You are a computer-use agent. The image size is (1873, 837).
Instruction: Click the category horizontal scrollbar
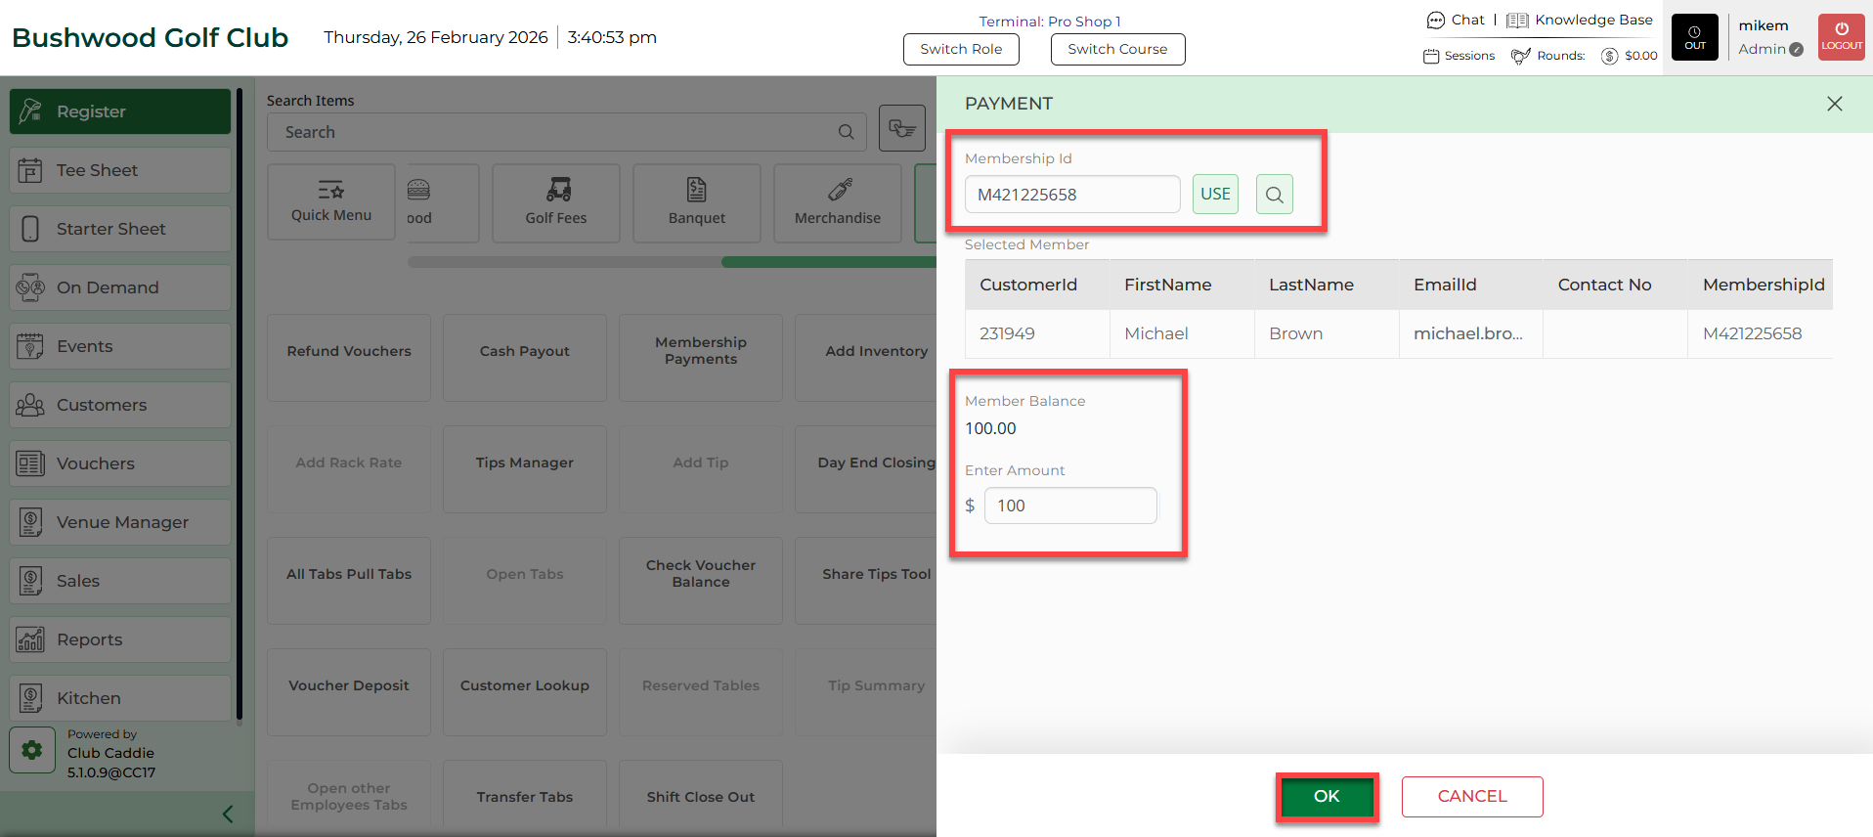point(672,262)
